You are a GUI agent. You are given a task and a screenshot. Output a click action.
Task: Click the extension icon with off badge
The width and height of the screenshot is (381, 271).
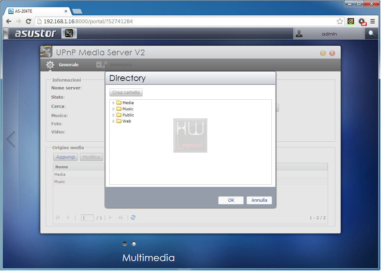click(x=362, y=22)
